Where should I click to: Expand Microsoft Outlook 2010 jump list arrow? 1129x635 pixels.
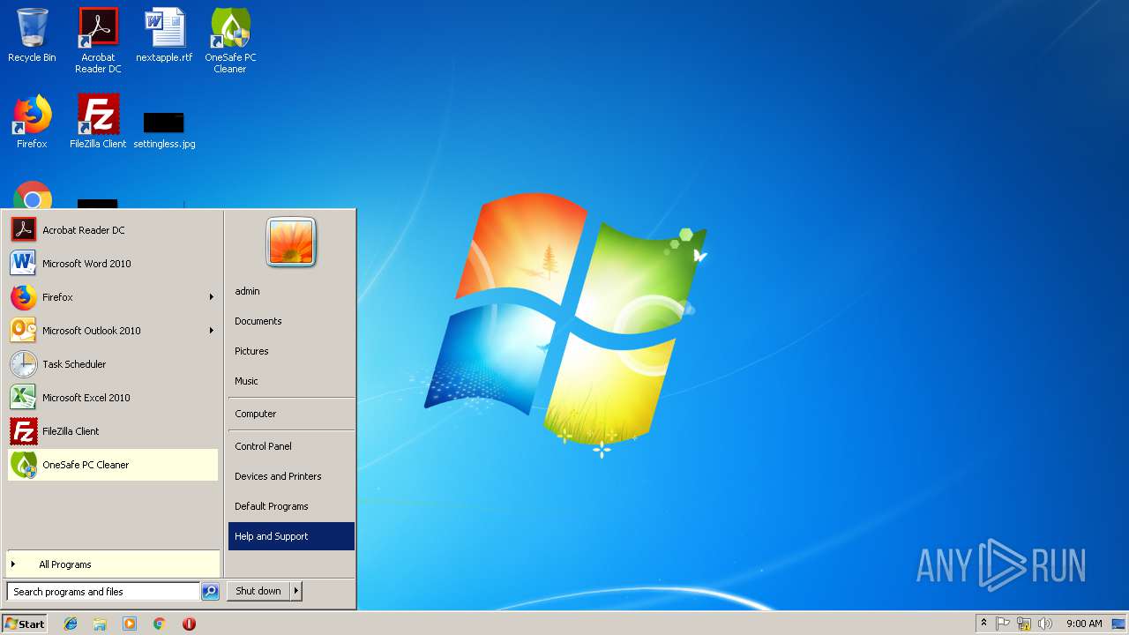pos(212,331)
